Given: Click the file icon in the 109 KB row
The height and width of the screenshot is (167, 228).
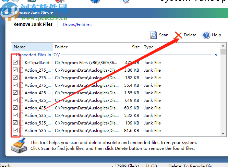Looking at the screenshot, I should pyautogui.click(x=22, y=123).
